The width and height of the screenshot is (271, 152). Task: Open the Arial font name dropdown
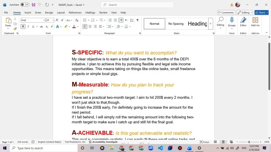[44, 20]
